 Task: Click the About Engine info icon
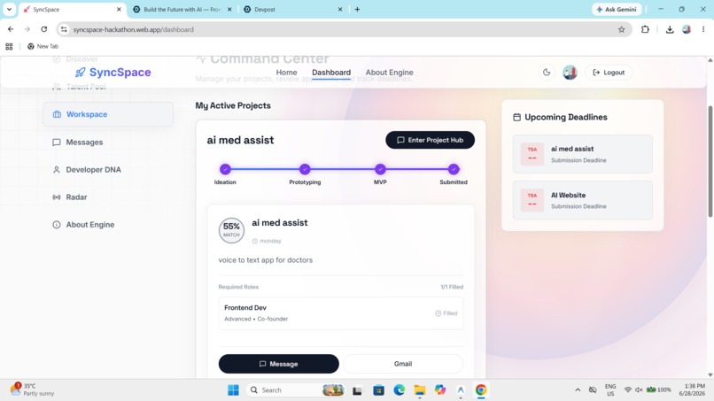[57, 224]
